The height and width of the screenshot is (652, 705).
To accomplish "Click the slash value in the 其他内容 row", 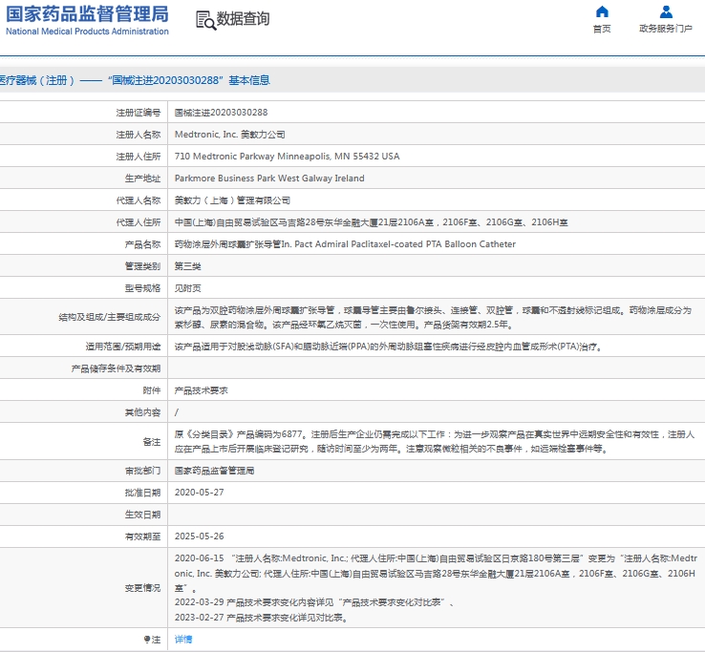I will [176, 412].
